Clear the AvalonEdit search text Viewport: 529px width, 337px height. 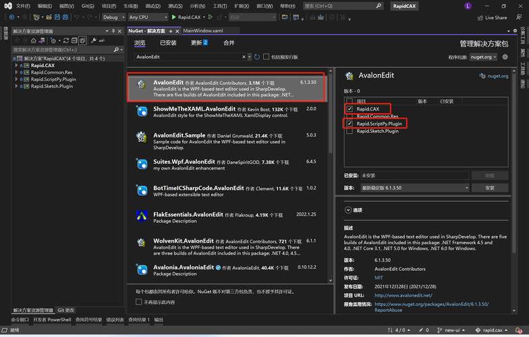coord(244,57)
